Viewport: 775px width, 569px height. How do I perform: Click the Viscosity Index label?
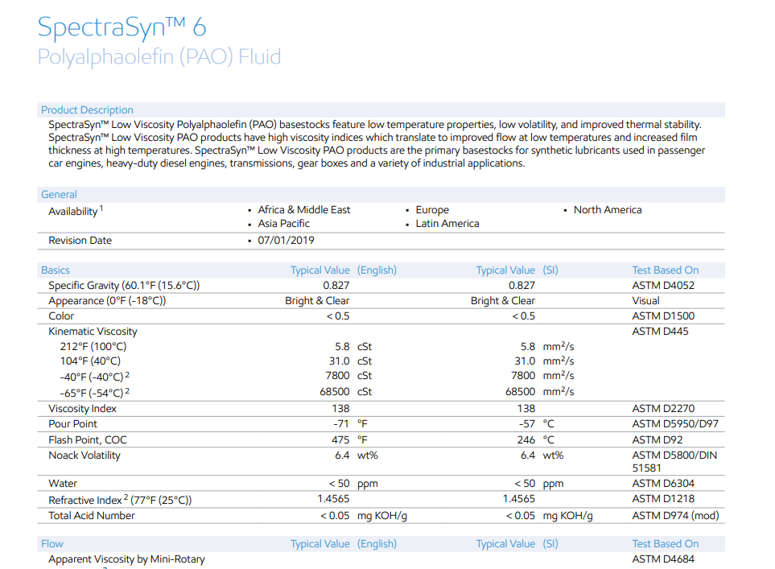(x=83, y=408)
